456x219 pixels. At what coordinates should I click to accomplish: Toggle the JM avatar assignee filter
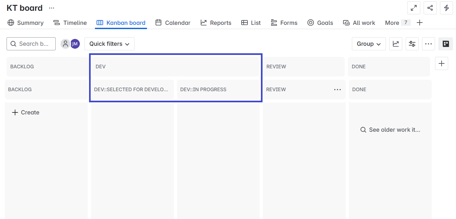tap(75, 44)
